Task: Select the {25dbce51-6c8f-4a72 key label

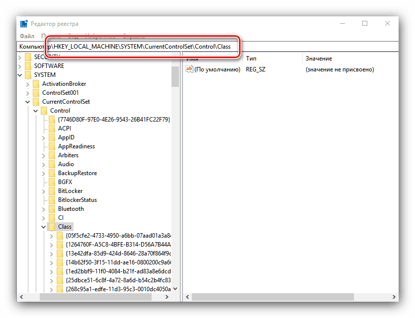Action: 118,280
